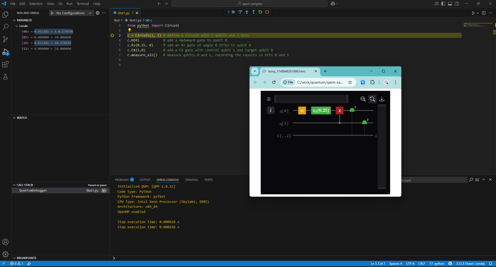
Task: Click Step Out in debug toolbar
Action: coord(254,12)
